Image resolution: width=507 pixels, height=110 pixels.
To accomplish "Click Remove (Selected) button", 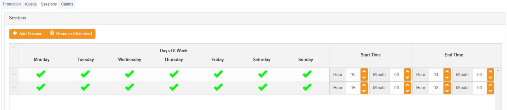I will pos(71,34).
